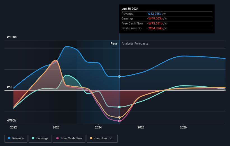The height and width of the screenshot is (146, 230).
Task: Select the 2022 x-axis label
Action: (13, 128)
